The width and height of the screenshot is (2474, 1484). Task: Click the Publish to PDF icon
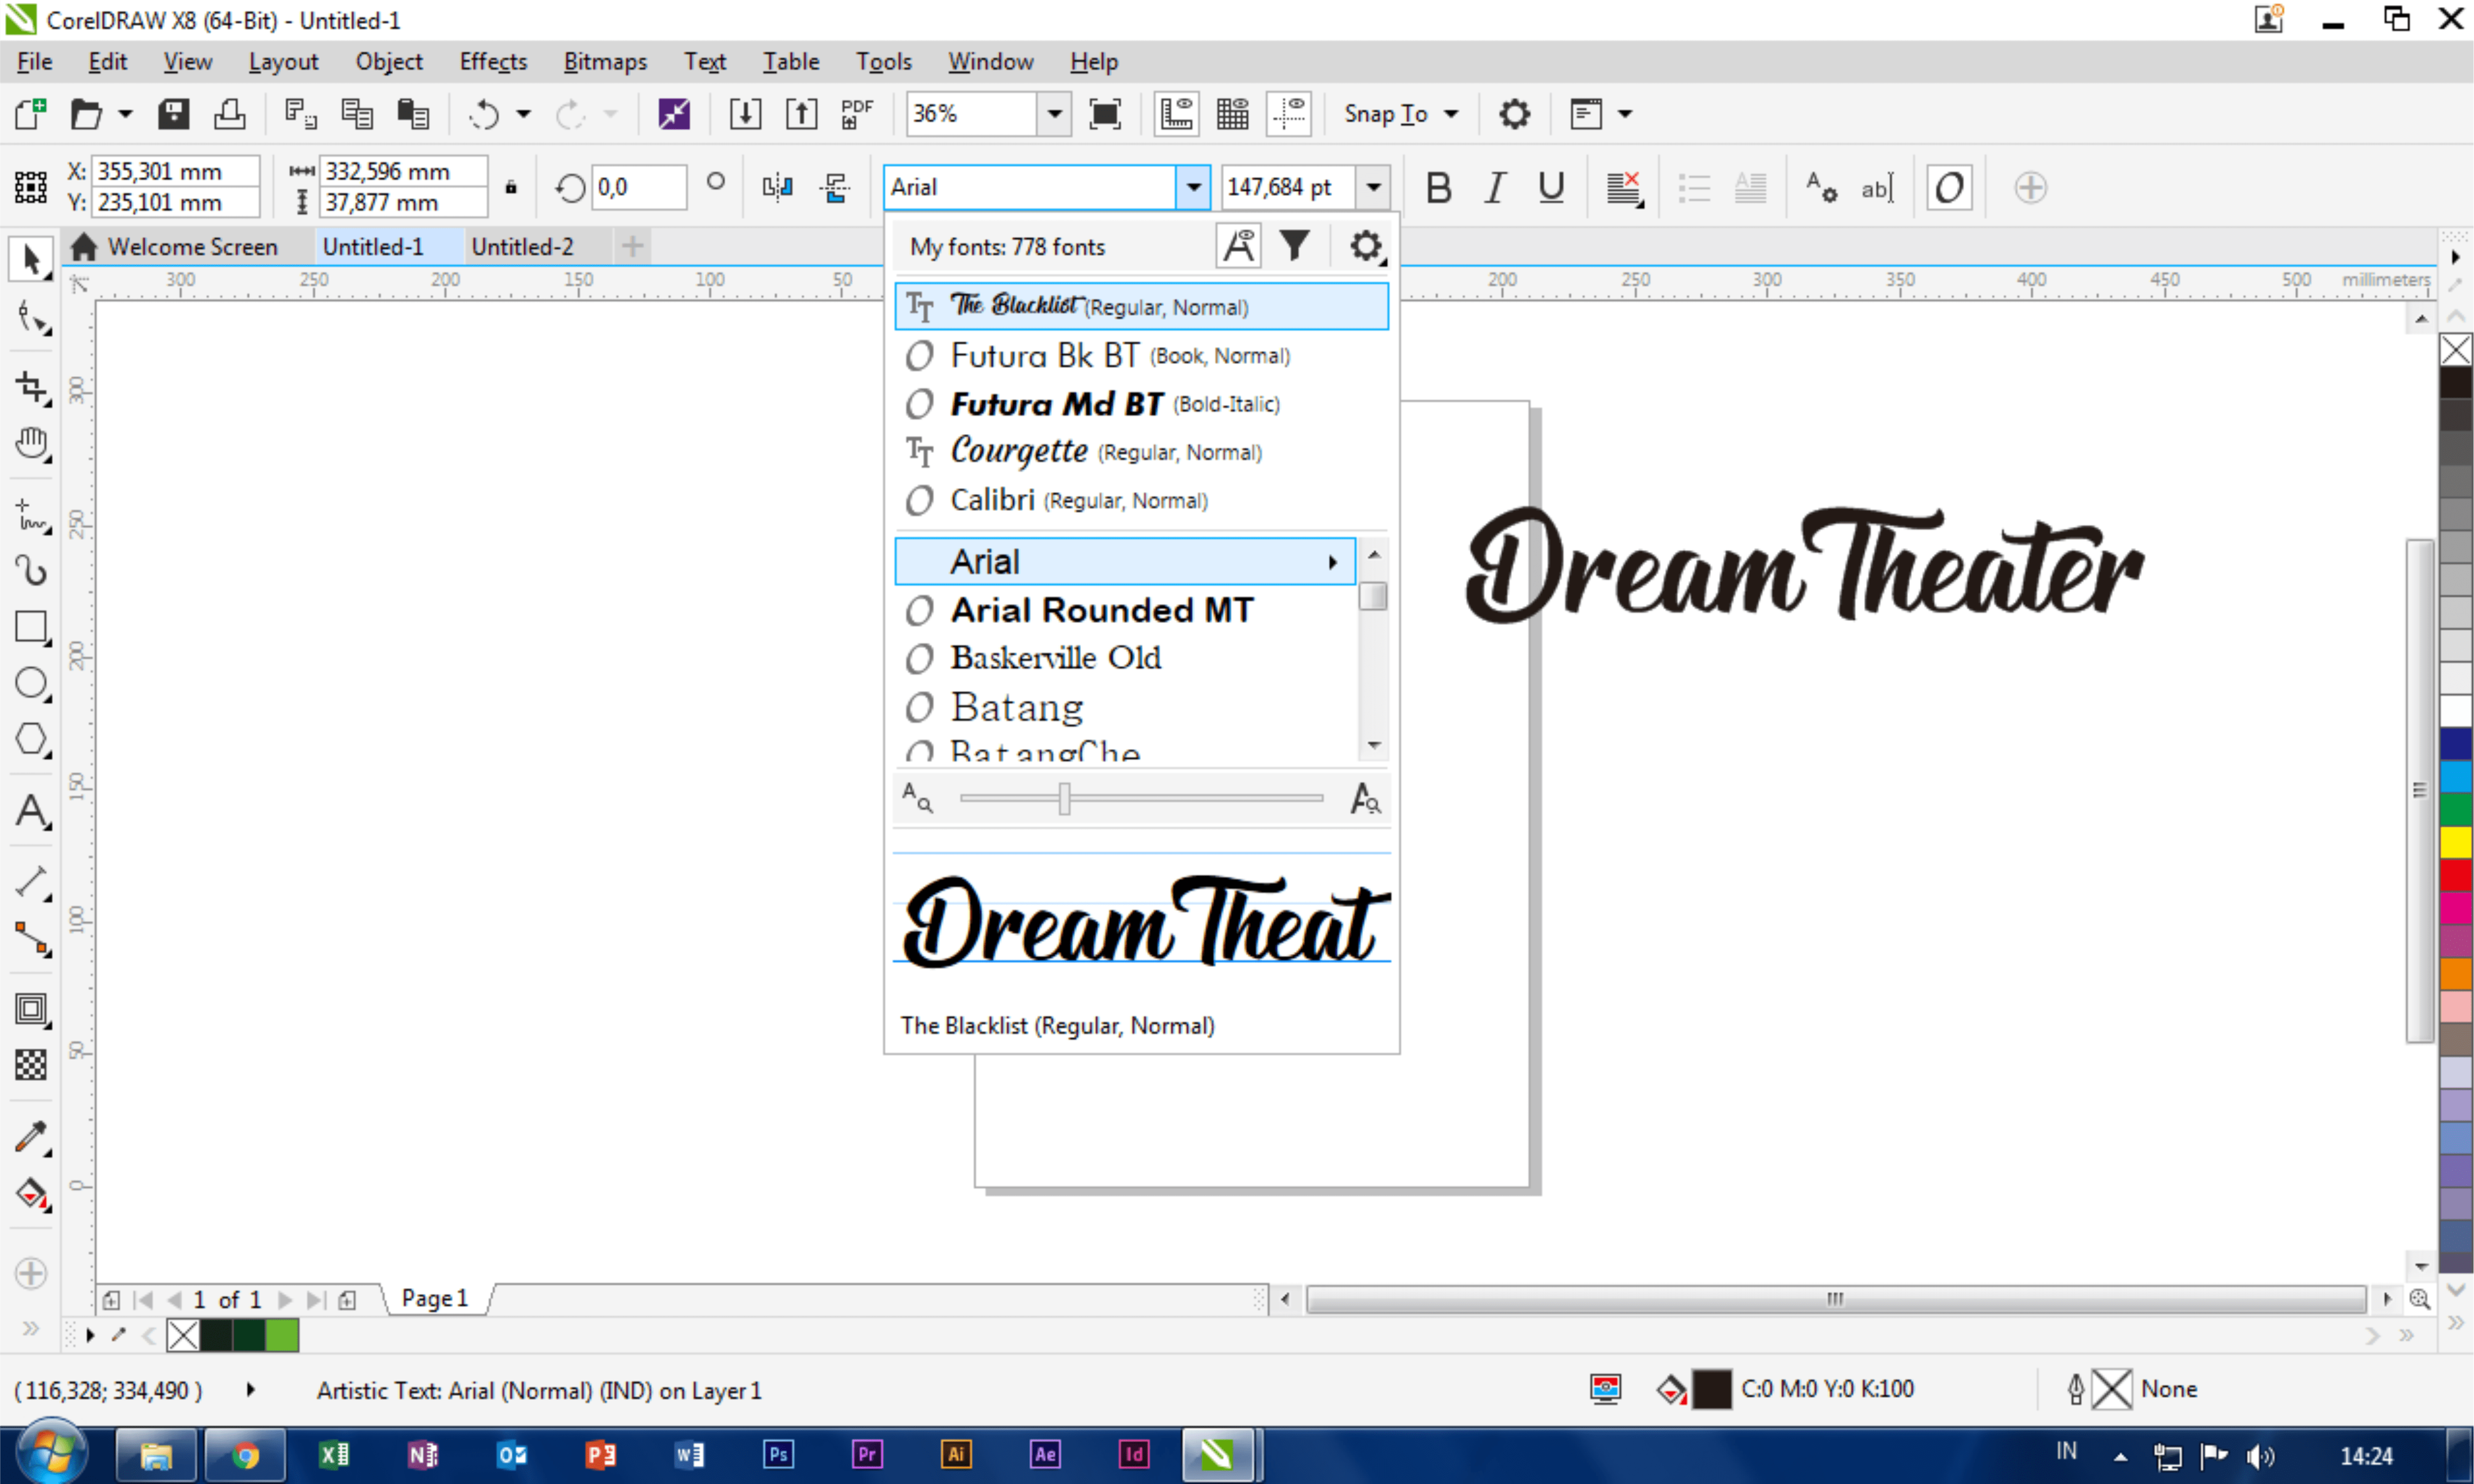(x=856, y=114)
